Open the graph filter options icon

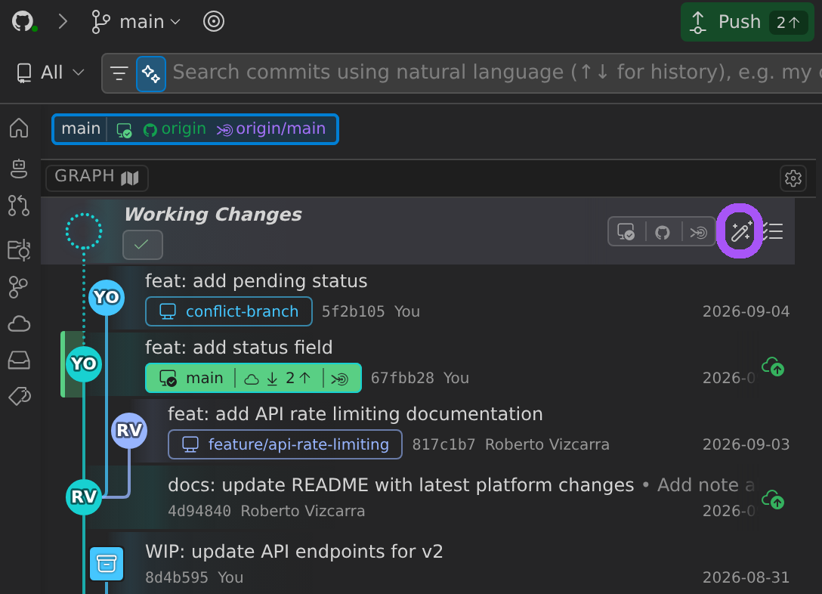[x=119, y=73]
